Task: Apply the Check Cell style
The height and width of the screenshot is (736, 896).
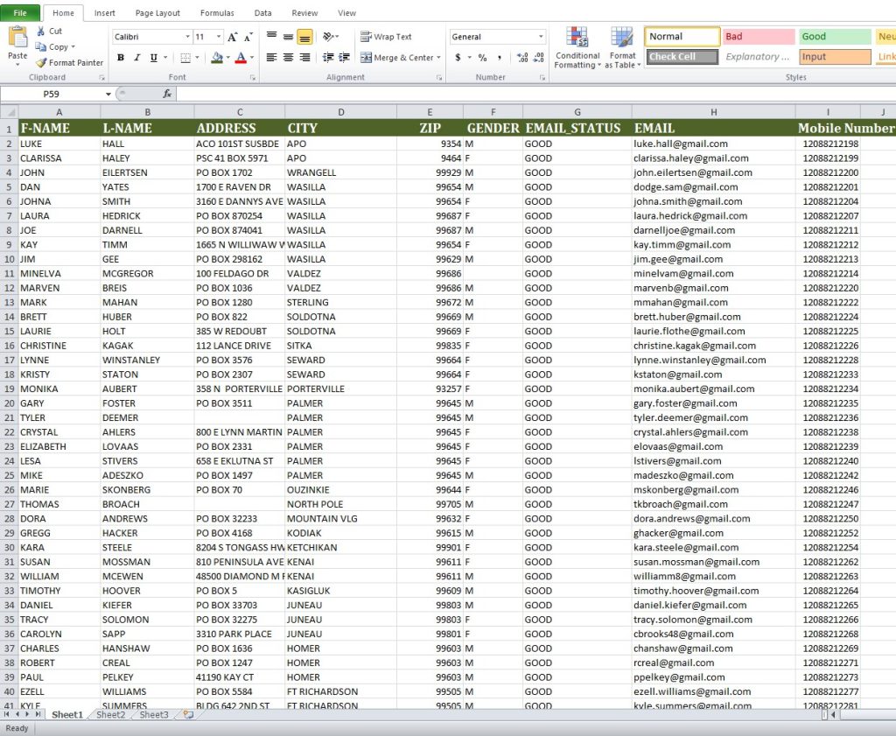Action: click(682, 57)
